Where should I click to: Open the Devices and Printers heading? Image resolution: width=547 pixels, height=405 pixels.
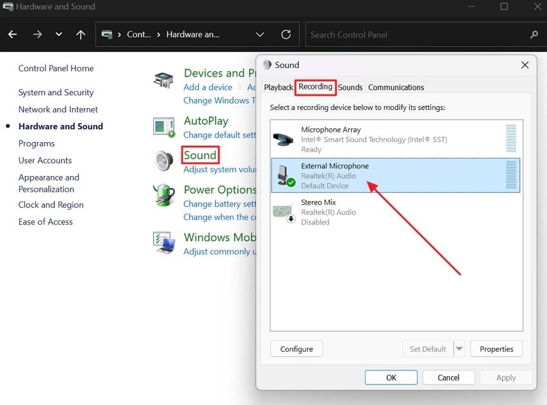tap(220, 73)
